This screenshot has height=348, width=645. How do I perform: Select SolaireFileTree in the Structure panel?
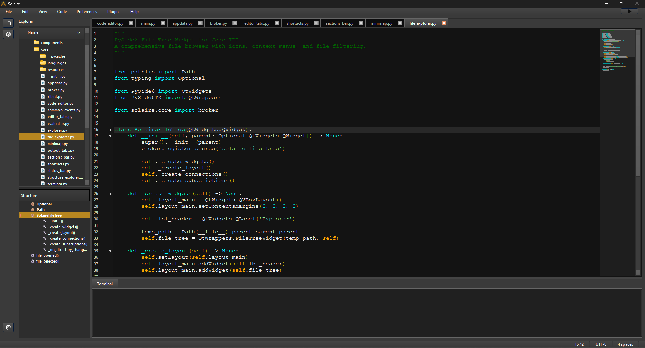pos(54,215)
